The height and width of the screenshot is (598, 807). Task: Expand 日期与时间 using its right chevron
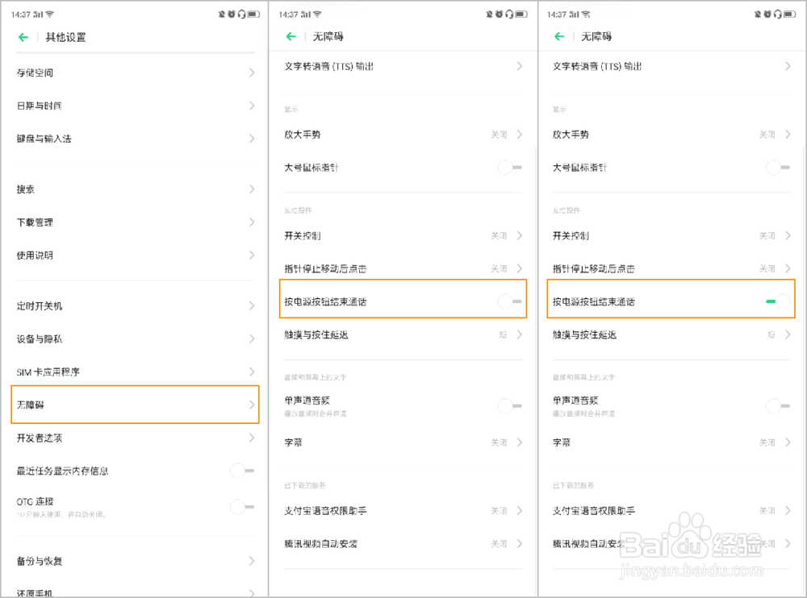(x=252, y=106)
